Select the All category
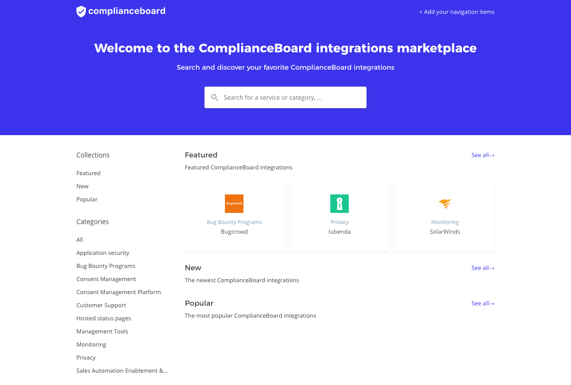571x385 pixels. [x=79, y=240]
